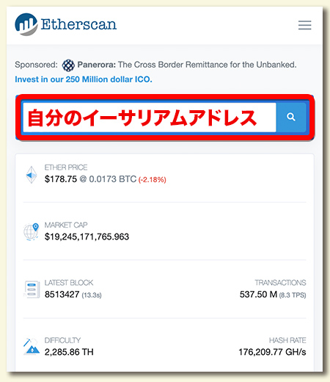This screenshot has height=382, width=330.
Task: Click the Panerora sponsor icon
Action: click(68, 65)
